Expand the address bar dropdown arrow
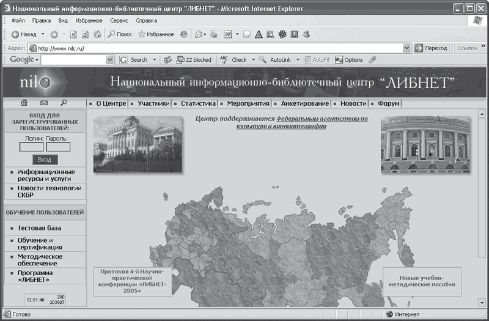This screenshot has width=489, height=321. tap(406, 48)
